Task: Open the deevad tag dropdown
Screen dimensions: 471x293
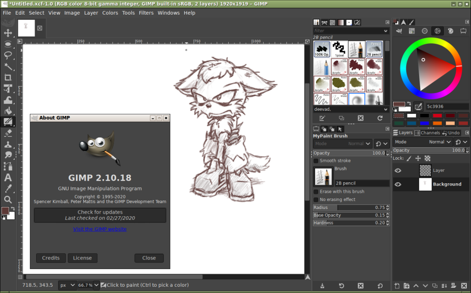Action: (x=386, y=109)
